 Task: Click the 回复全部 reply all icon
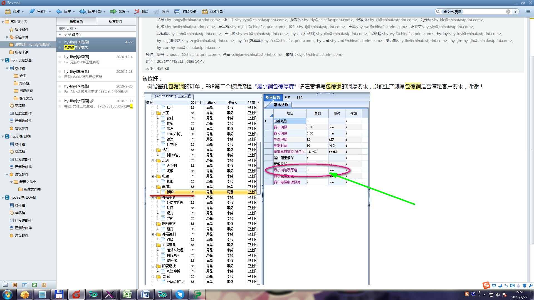click(83, 11)
